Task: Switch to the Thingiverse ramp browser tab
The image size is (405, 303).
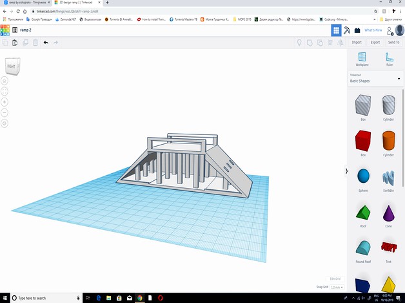Action: (x=26, y=3)
